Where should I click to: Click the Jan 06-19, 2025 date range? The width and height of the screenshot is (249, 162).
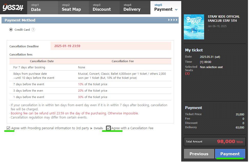(217, 26)
